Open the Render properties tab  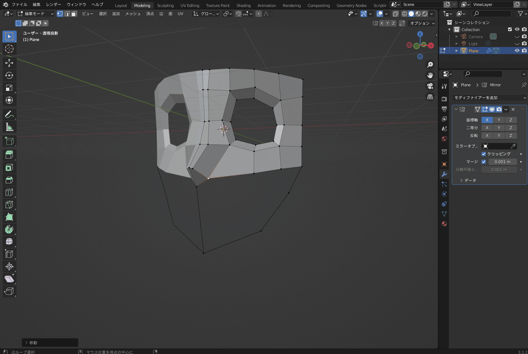point(444,99)
